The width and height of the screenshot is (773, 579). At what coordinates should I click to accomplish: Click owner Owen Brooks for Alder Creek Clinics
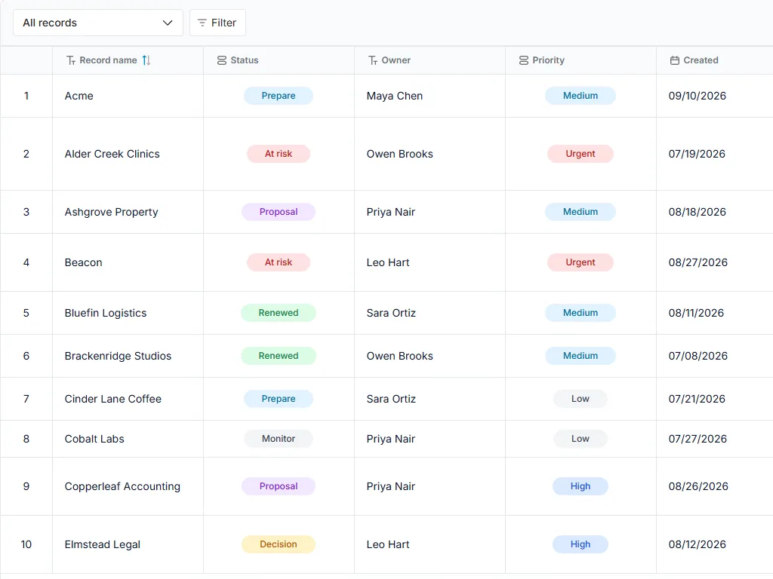pyautogui.click(x=400, y=154)
